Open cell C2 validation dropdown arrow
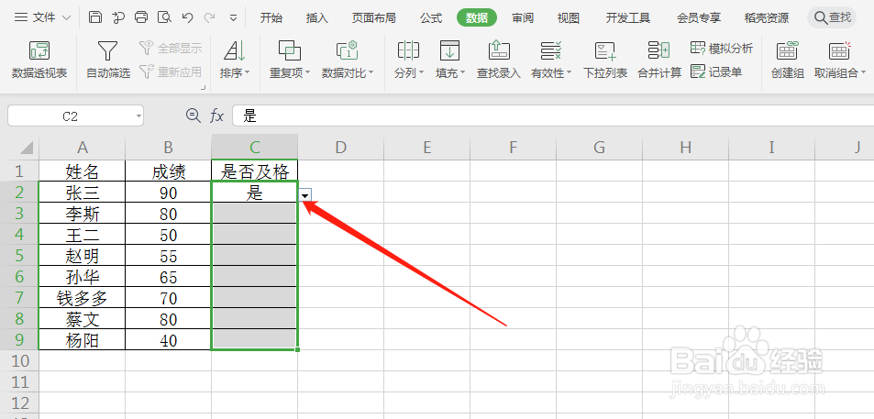Image resolution: width=874 pixels, height=419 pixels. 305,194
